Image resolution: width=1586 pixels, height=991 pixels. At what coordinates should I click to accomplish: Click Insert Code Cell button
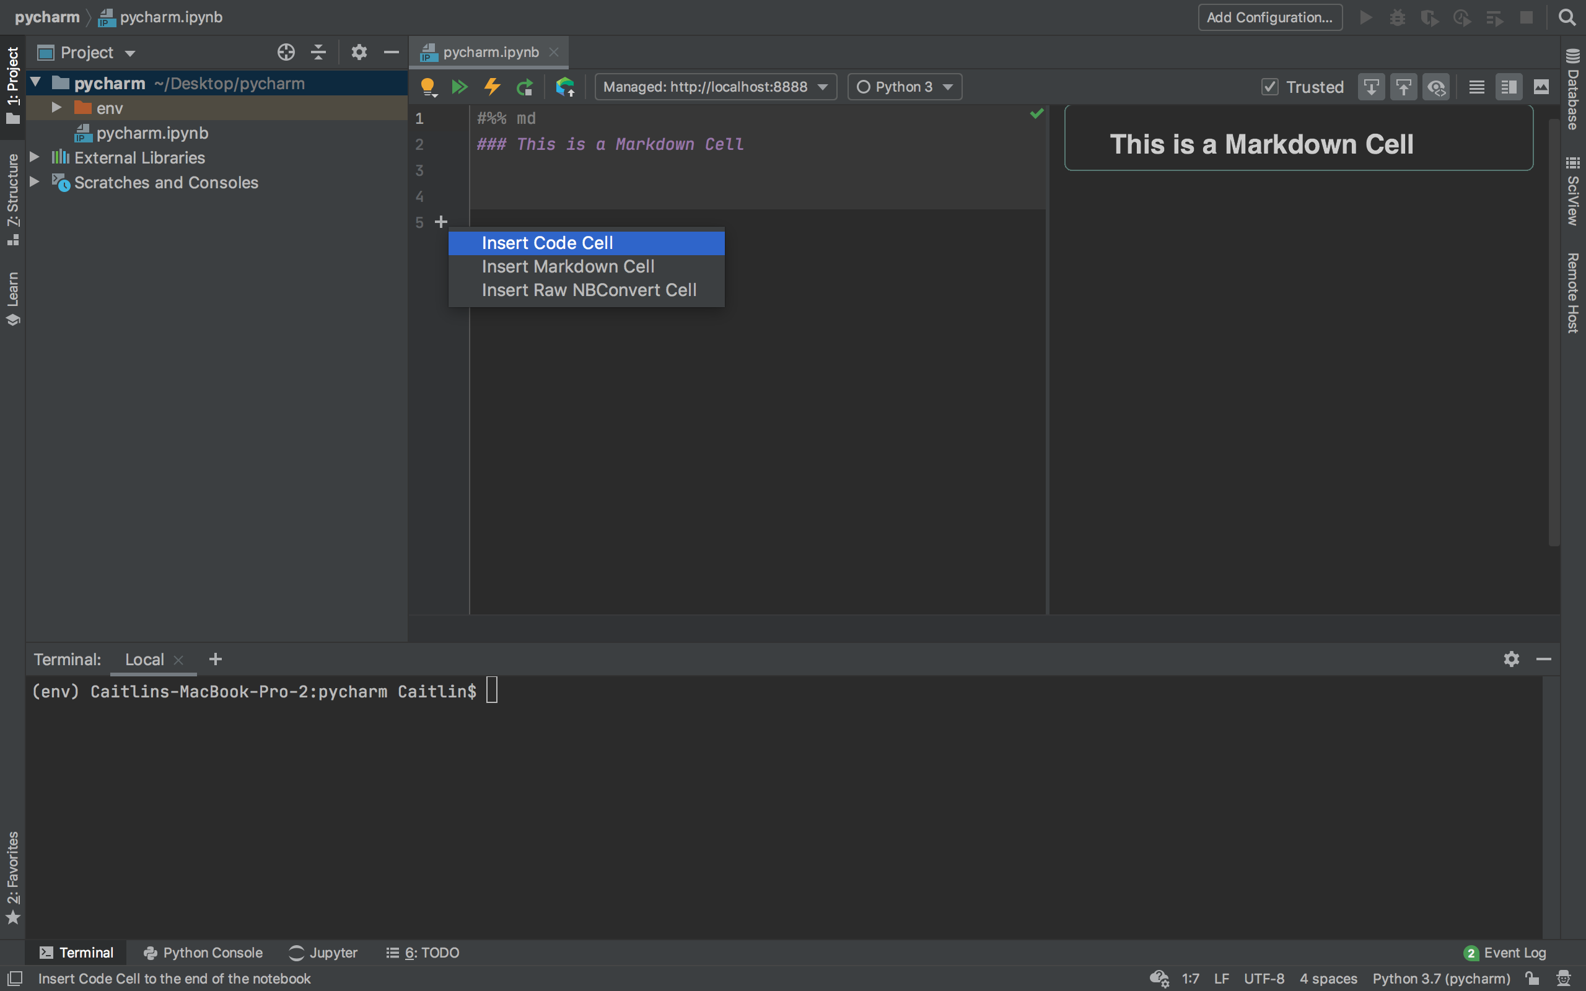547,242
